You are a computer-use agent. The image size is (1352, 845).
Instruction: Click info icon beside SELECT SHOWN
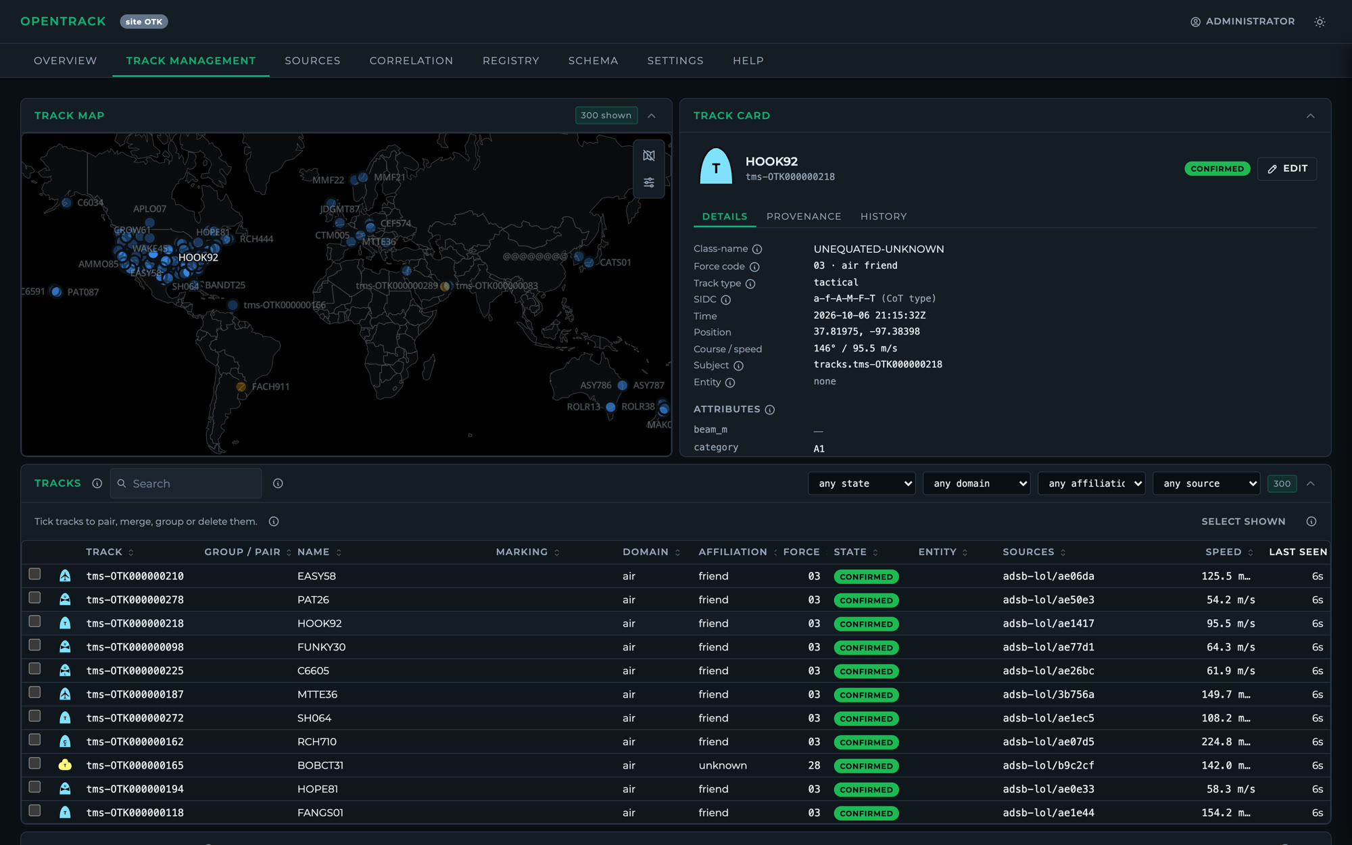pos(1311,521)
